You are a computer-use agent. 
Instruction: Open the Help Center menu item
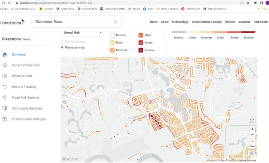click(x=261, y=22)
